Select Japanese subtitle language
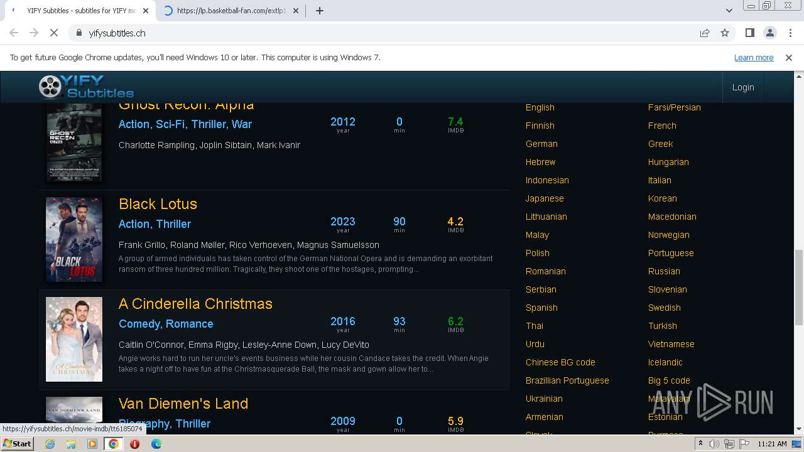The width and height of the screenshot is (804, 452). click(x=545, y=198)
